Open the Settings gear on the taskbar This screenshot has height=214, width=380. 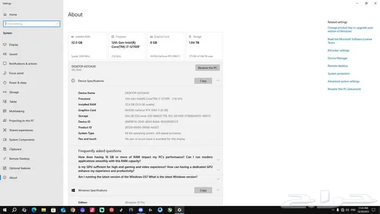coord(179,210)
